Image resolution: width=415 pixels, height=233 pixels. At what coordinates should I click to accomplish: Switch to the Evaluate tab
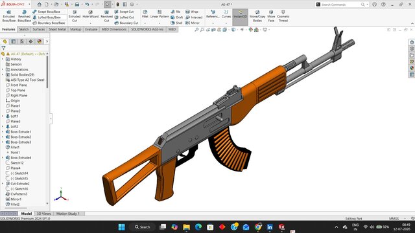tap(91, 29)
